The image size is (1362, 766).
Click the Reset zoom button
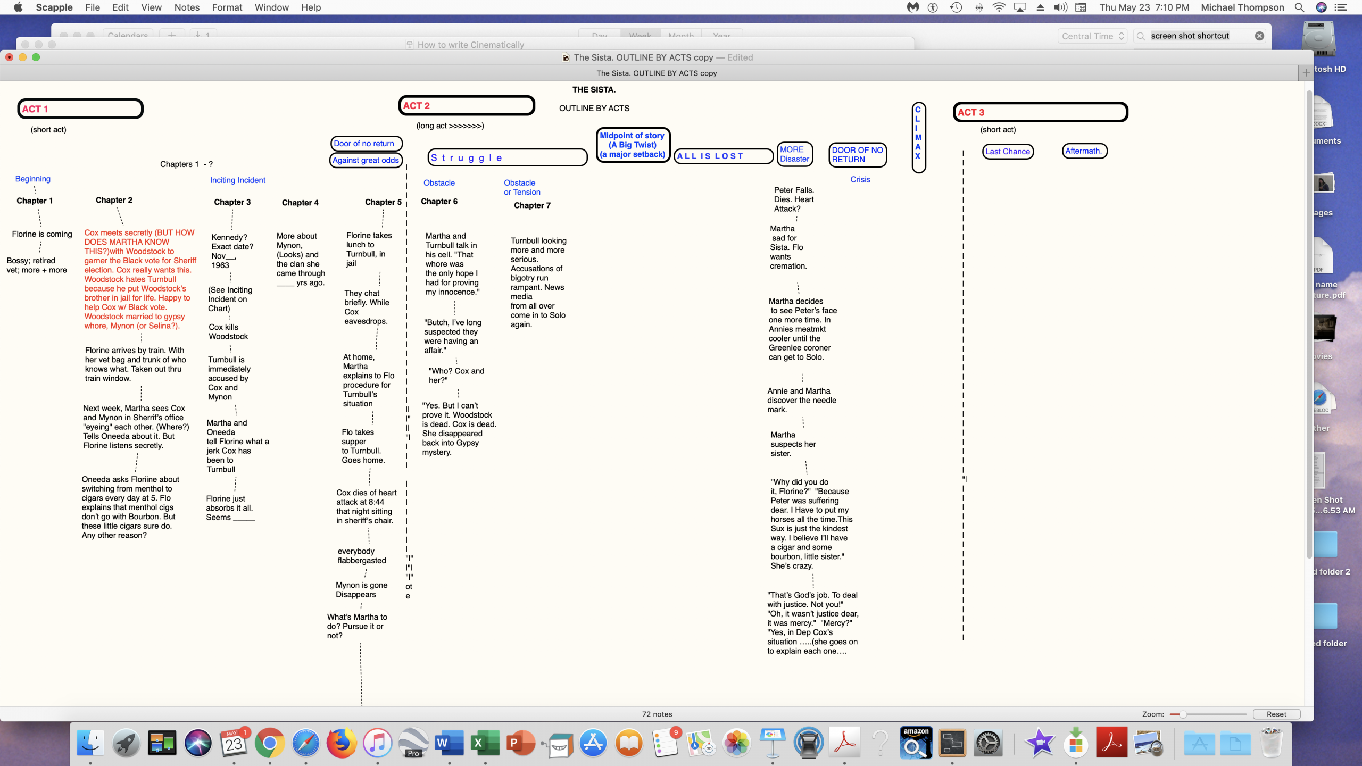[1276, 714]
